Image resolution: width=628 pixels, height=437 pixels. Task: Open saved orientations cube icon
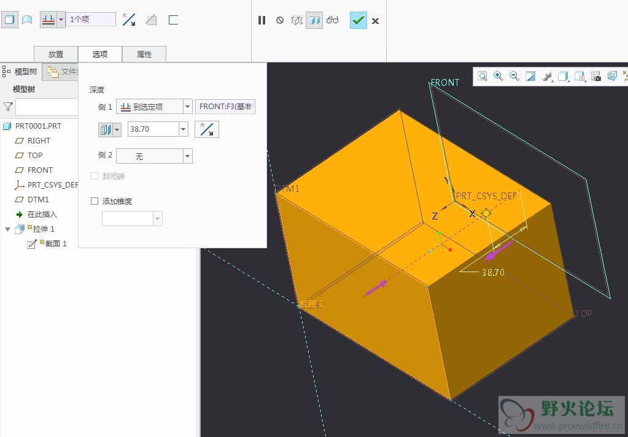(x=563, y=76)
